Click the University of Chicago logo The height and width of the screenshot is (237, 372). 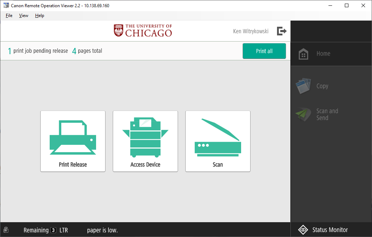click(x=143, y=31)
